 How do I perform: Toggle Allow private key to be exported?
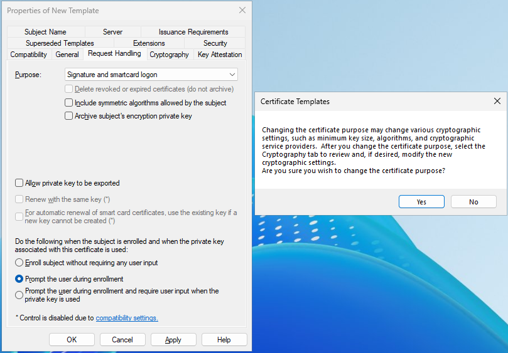click(19, 183)
